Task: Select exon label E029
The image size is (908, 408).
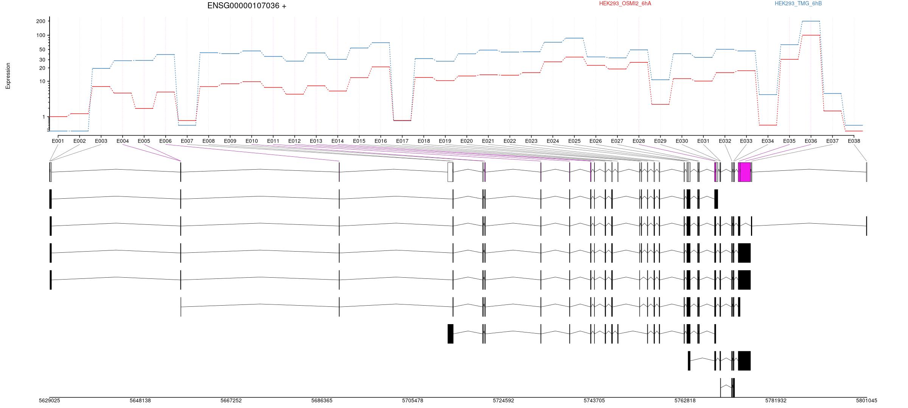Action: [660, 141]
